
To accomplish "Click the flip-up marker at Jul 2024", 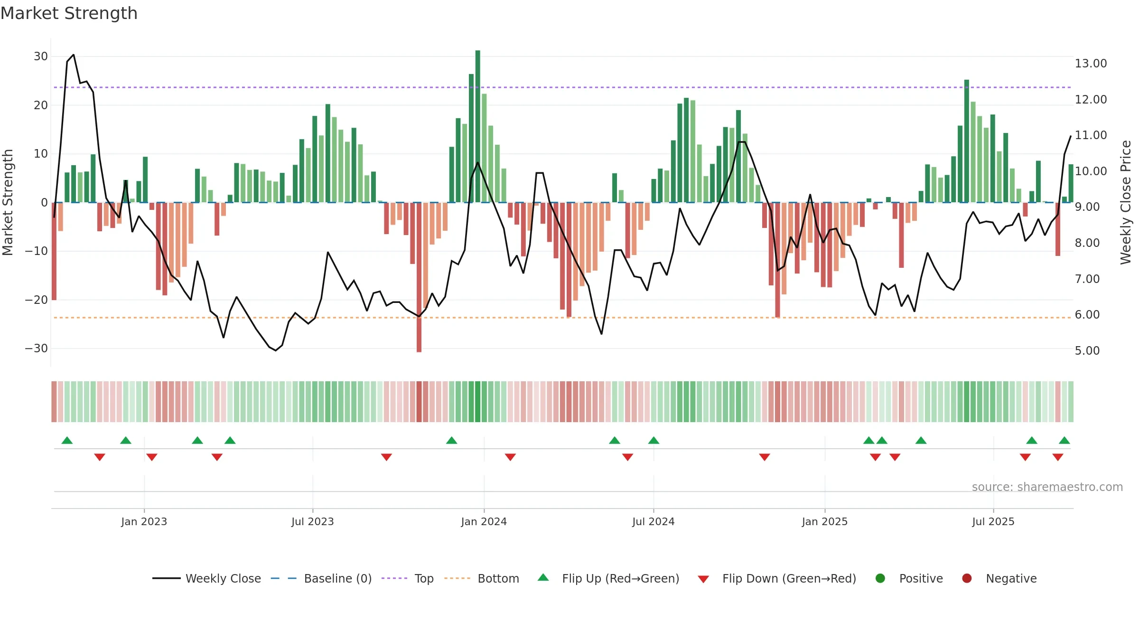I will (654, 440).
